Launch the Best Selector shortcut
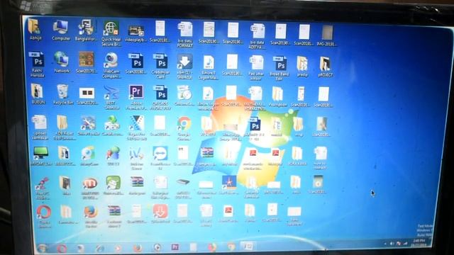454x255 pixels. coord(112,97)
